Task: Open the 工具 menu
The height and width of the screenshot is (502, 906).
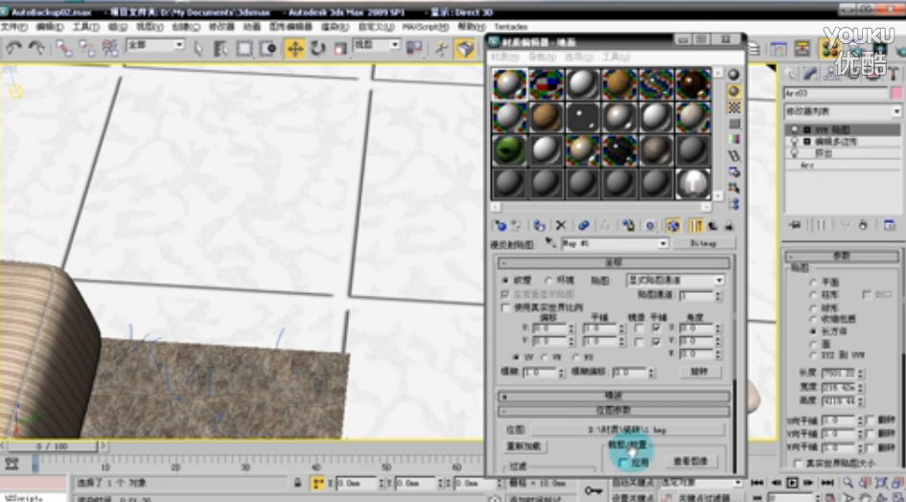Action: click(x=85, y=27)
